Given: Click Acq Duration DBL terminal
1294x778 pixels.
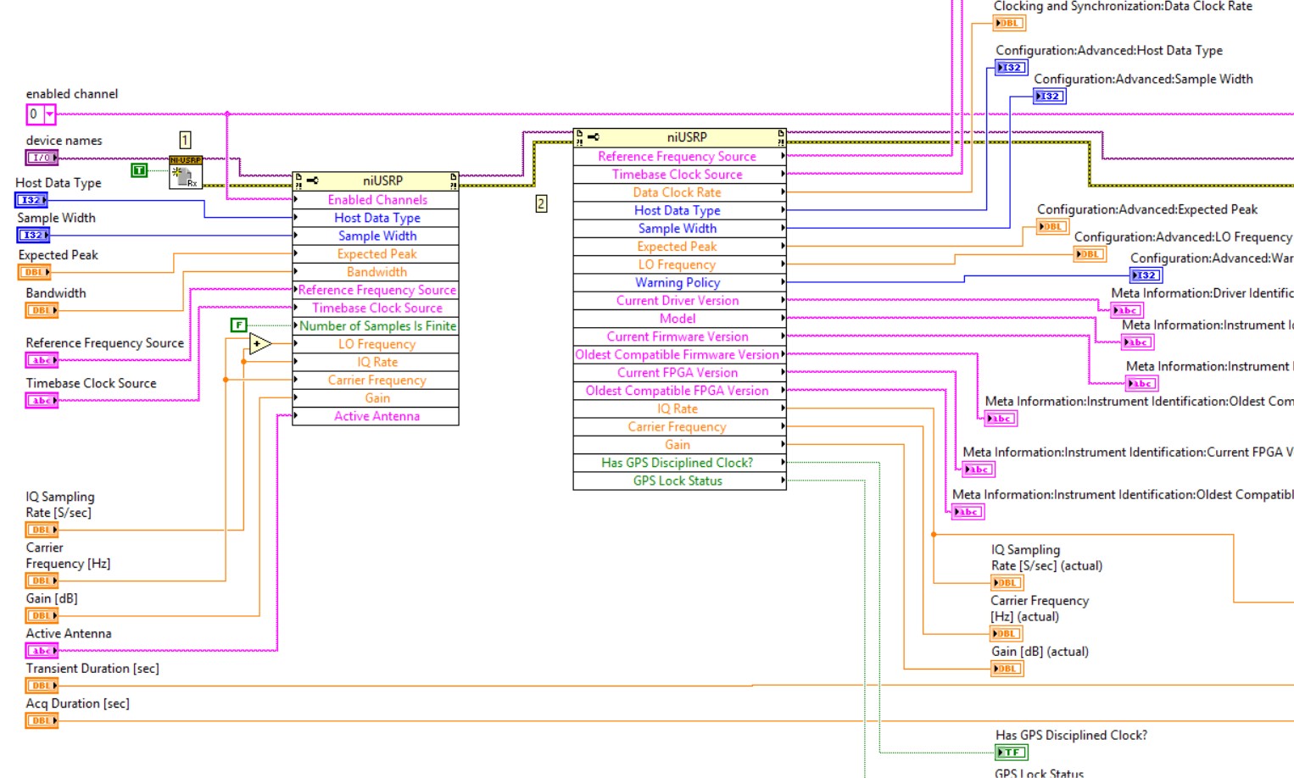Looking at the screenshot, I should coord(42,720).
